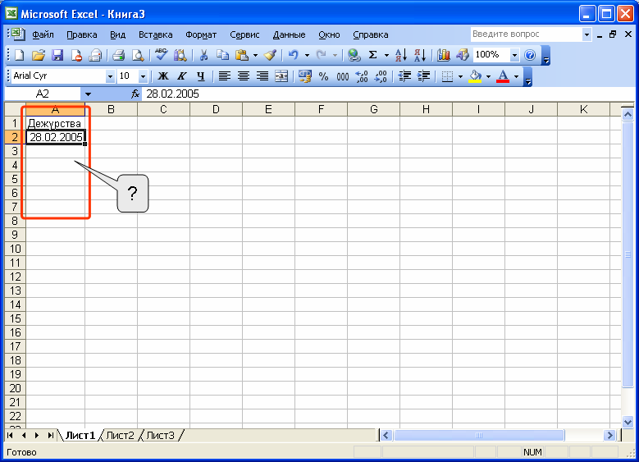This screenshot has width=639, height=462.
Task: Expand the 100% zoom dropdown
Action: pos(514,55)
